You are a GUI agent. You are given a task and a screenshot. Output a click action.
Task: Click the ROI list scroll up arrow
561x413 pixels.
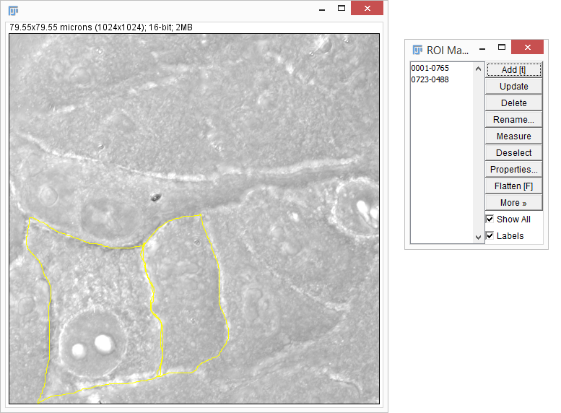tap(478, 69)
